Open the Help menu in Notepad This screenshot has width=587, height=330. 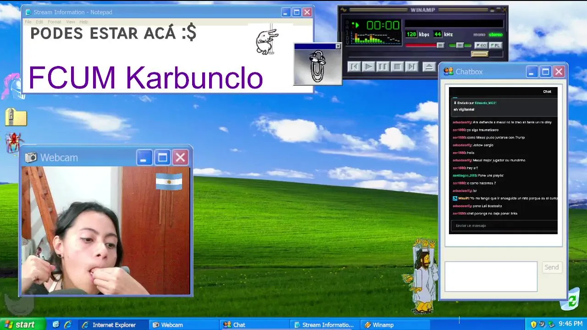(83, 22)
